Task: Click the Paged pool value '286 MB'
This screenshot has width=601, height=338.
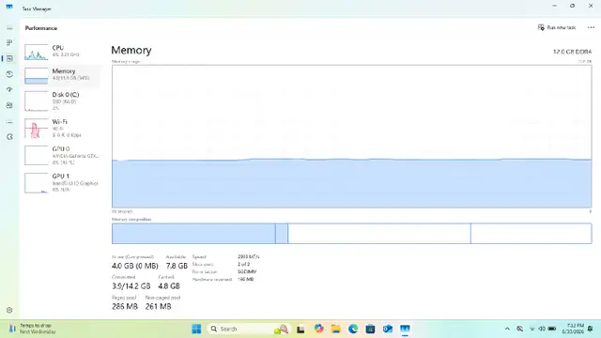Action: pyautogui.click(x=125, y=307)
